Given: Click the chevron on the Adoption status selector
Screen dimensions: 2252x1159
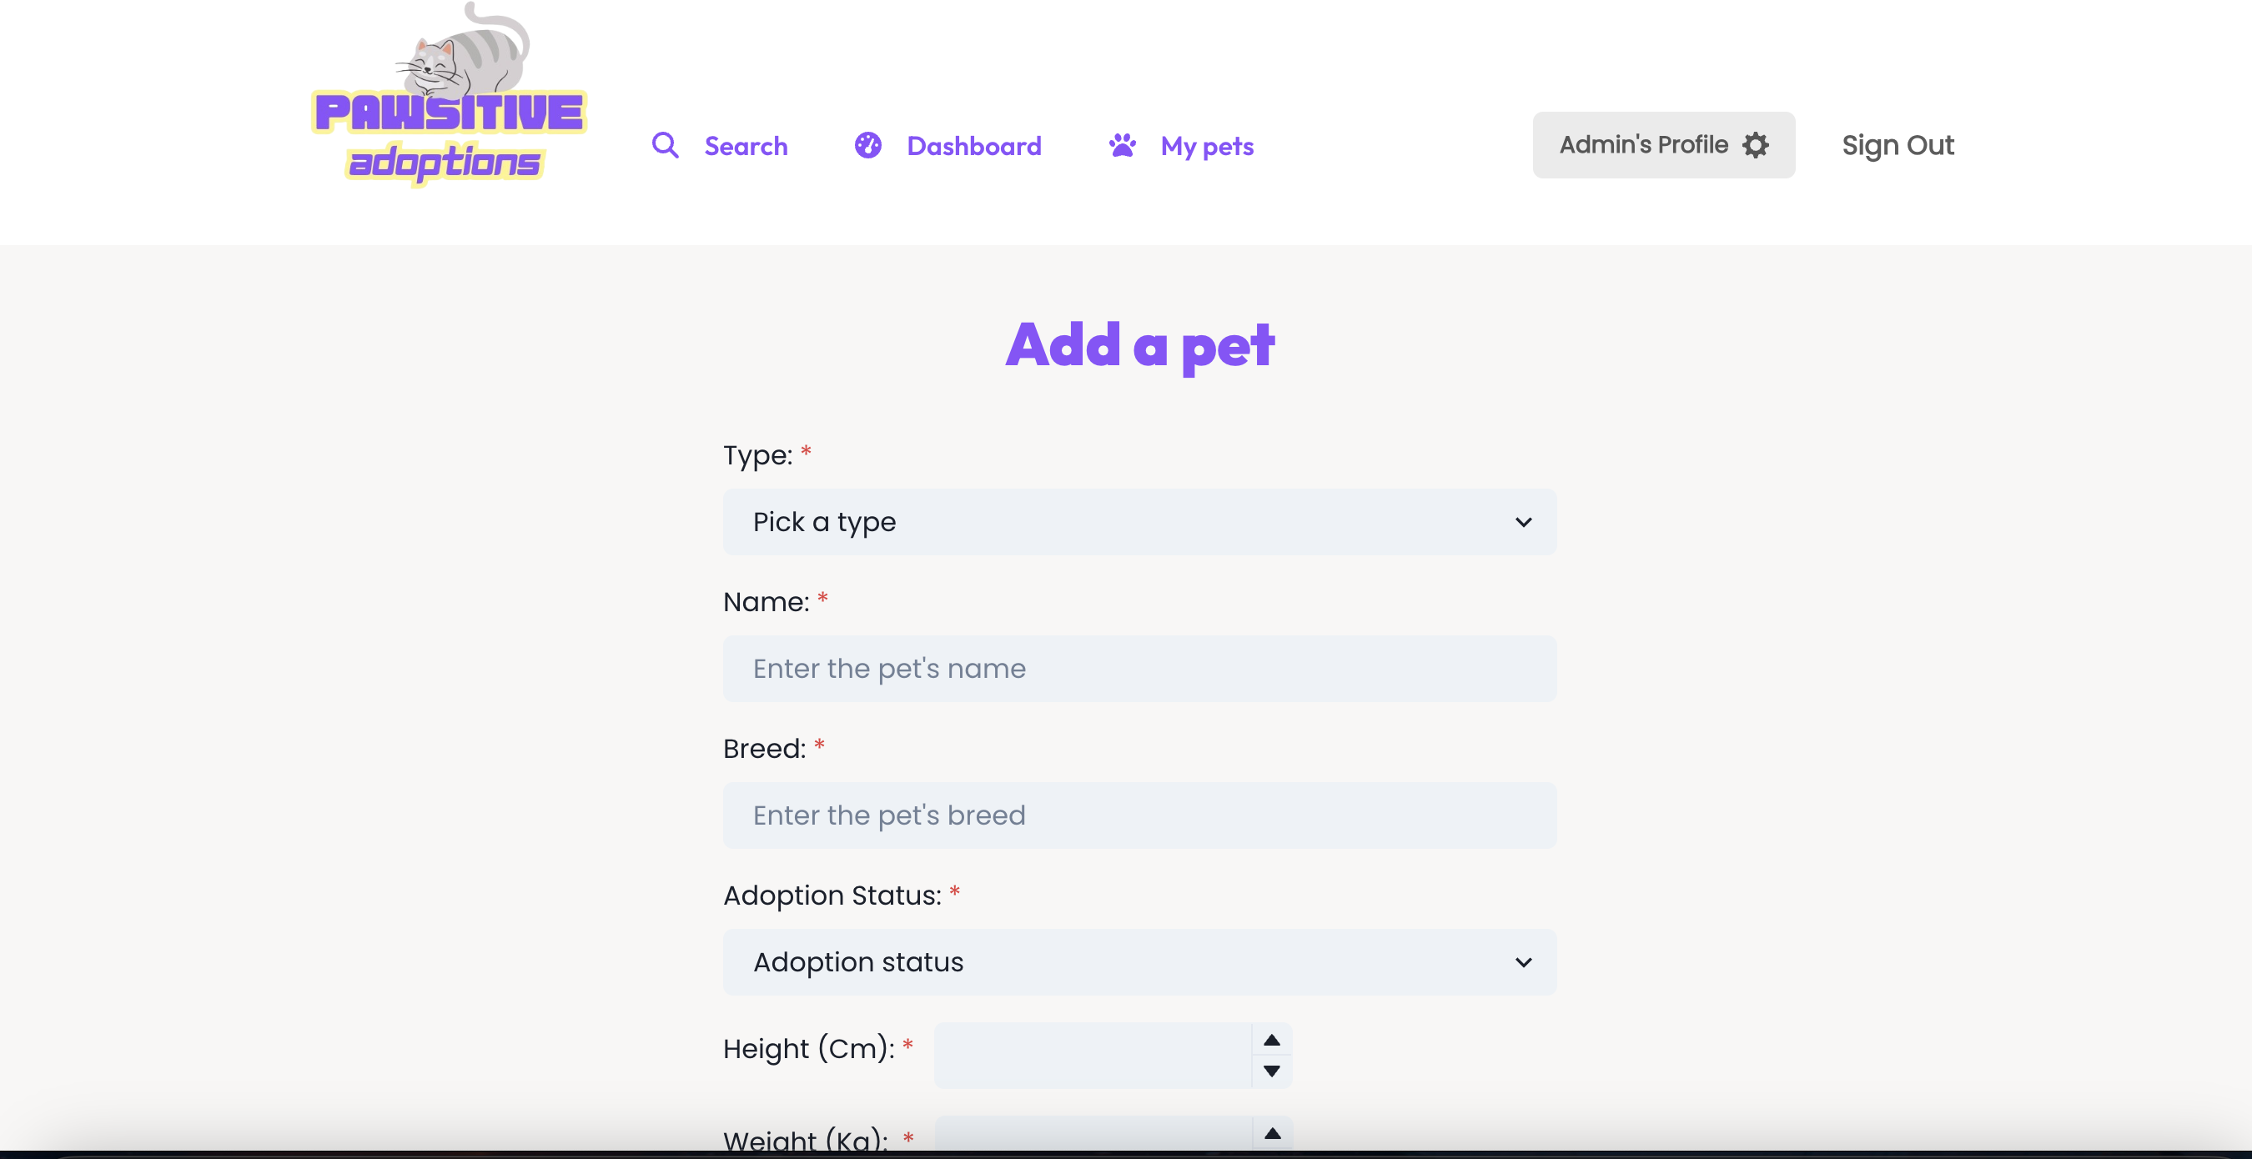Looking at the screenshot, I should [x=1523, y=962].
